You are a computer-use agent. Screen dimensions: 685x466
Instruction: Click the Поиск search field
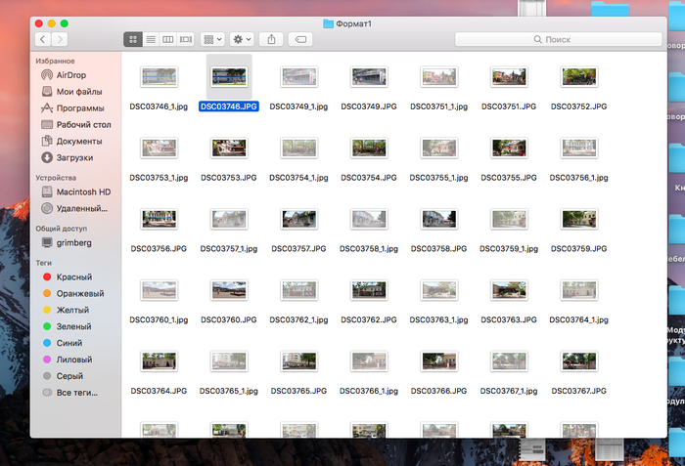[556, 39]
